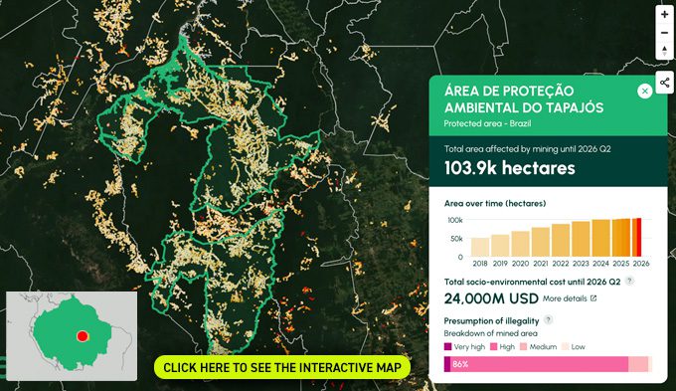Click the 103.9k hectares total value

pyautogui.click(x=510, y=168)
